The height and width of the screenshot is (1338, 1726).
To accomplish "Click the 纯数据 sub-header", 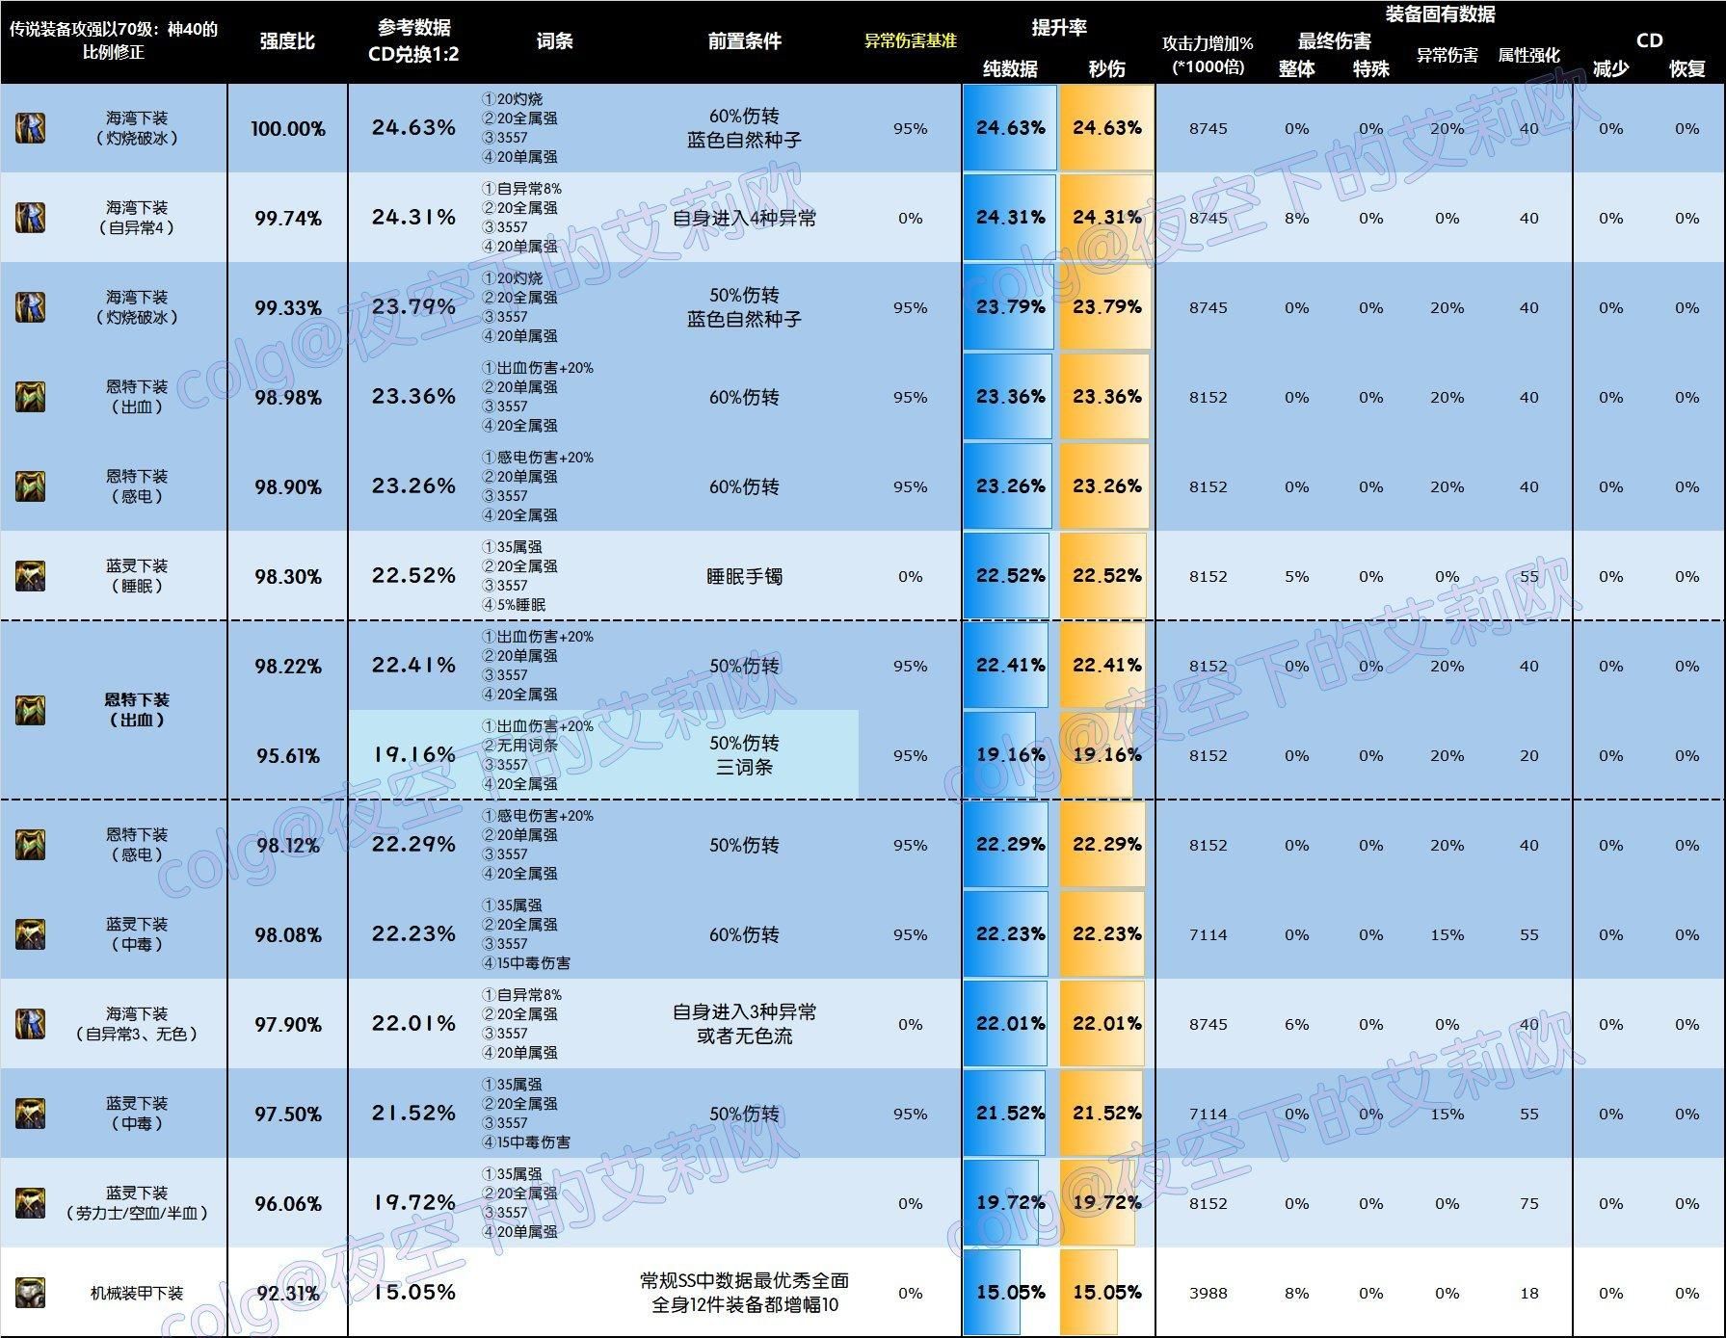I will 1010,68.
